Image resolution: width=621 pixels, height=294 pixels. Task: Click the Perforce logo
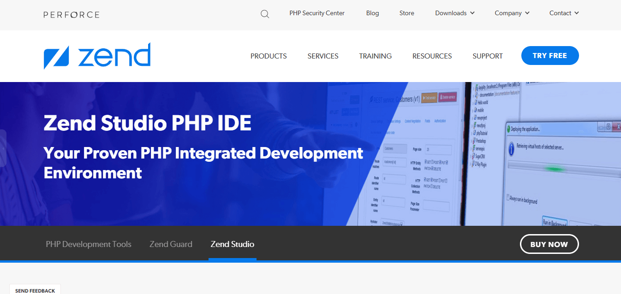(x=72, y=15)
